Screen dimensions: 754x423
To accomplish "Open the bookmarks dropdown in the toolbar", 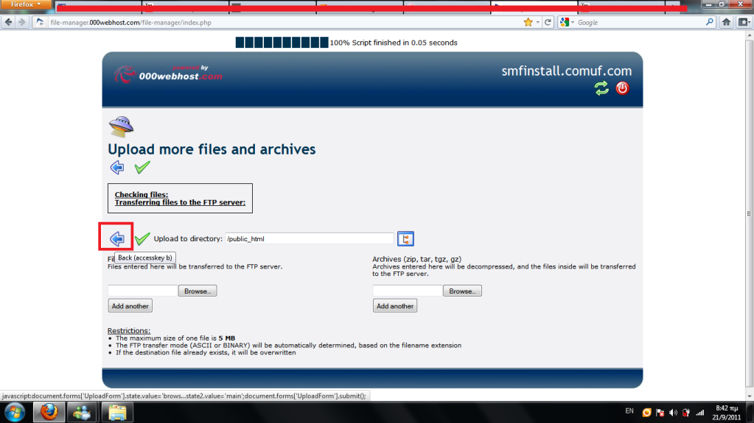I will [x=744, y=22].
